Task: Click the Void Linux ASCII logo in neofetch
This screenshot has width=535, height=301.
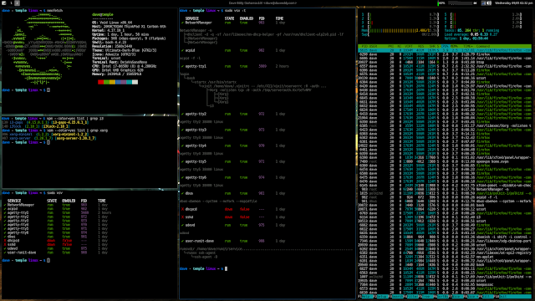Action: click(44, 48)
